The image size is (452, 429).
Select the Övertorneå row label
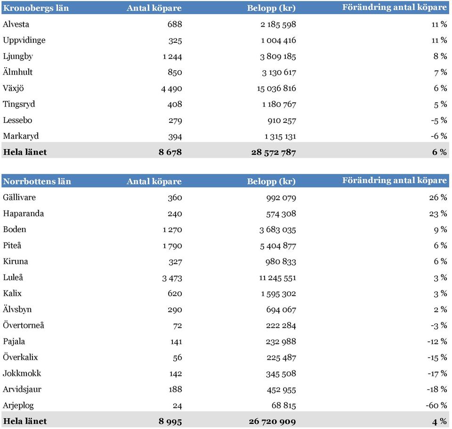tap(24, 325)
